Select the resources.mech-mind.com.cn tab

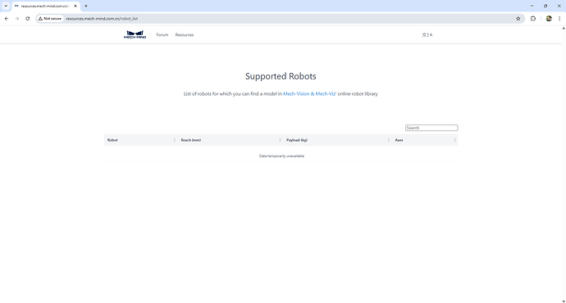point(46,6)
